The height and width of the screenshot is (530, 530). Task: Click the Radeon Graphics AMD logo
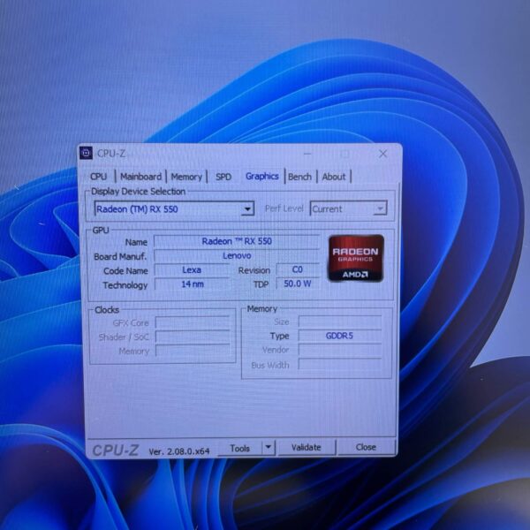coord(356,259)
